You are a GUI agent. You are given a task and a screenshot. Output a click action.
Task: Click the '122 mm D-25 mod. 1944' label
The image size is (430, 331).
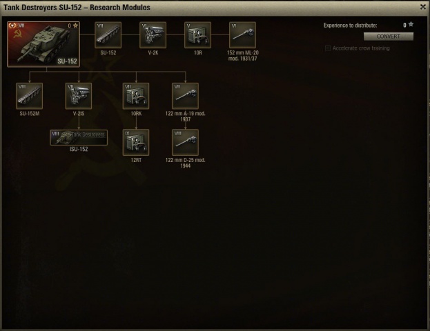point(186,163)
